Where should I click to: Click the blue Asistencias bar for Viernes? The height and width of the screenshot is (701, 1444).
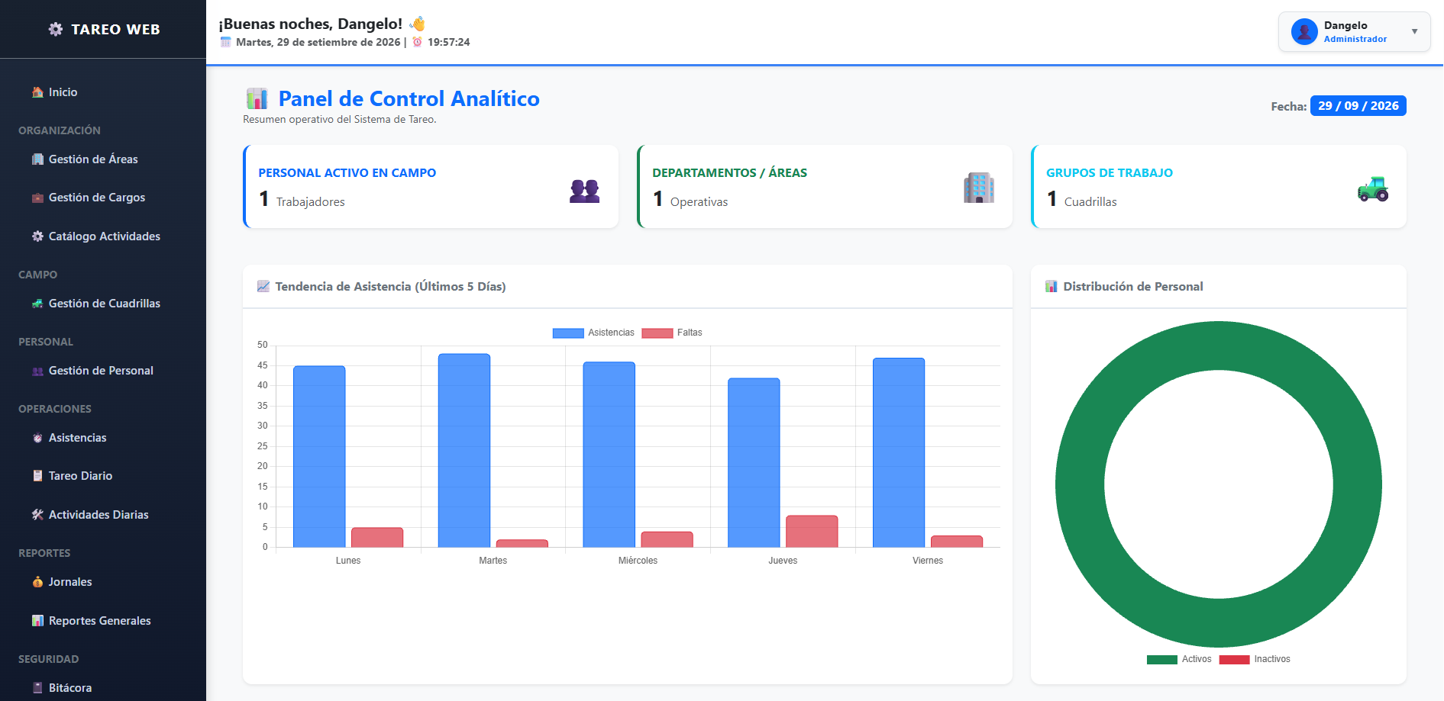click(899, 452)
